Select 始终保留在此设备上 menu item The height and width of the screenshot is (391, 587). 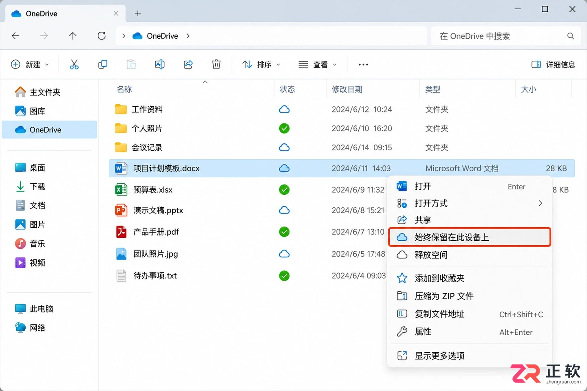click(x=469, y=237)
